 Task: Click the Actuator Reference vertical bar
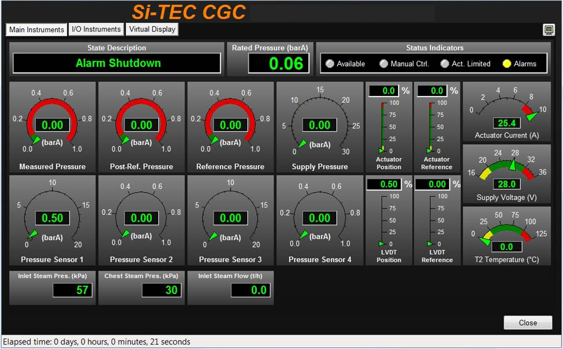point(430,127)
